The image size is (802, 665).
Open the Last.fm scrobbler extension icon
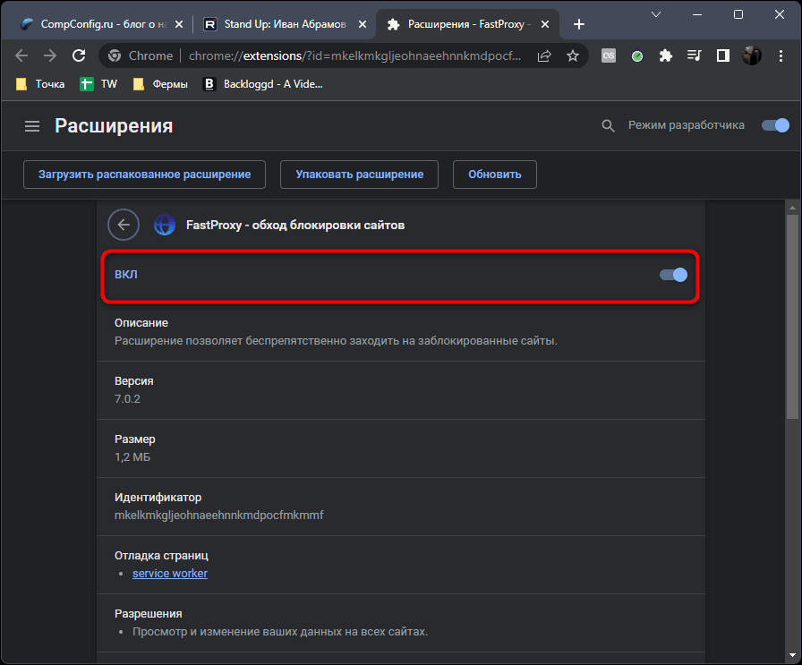pyautogui.click(x=609, y=55)
